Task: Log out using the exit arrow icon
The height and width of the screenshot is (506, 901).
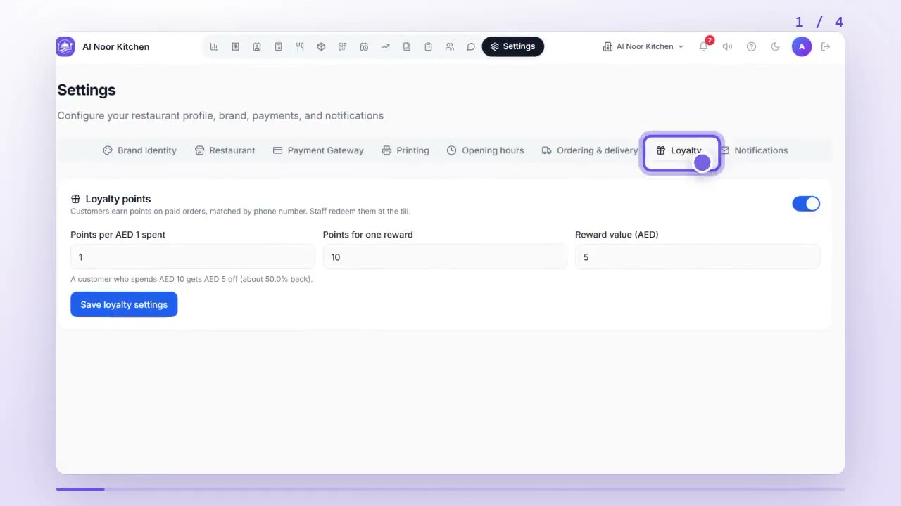Action: tap(826, 46)
